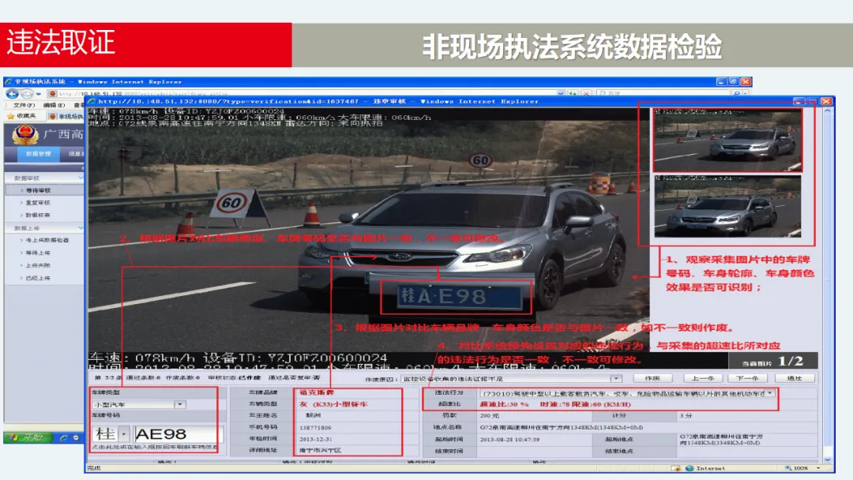Open the 编辑(E) menu in the rear IE window
This screenshot has height=480, width=853.
54,105
